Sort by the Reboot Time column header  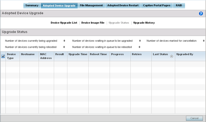point(99,56)
